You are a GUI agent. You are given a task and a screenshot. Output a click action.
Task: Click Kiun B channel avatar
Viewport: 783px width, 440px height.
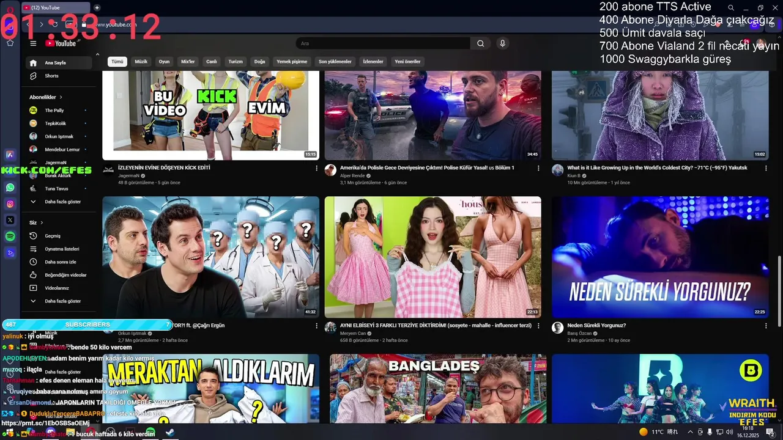tap(557, 170)
